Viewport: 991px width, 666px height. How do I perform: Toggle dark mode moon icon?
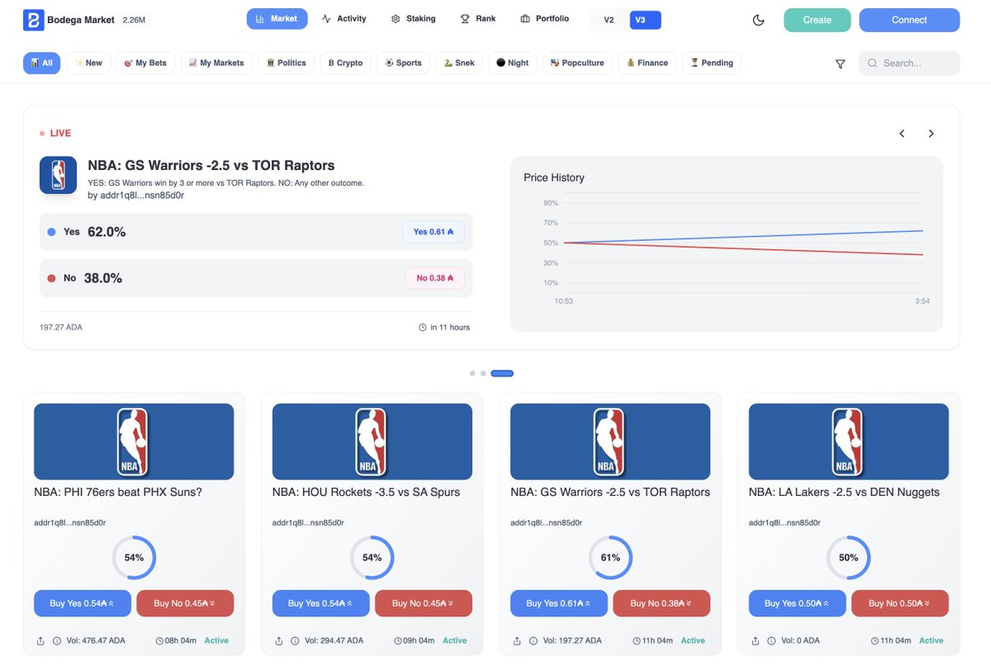point(758,20)
